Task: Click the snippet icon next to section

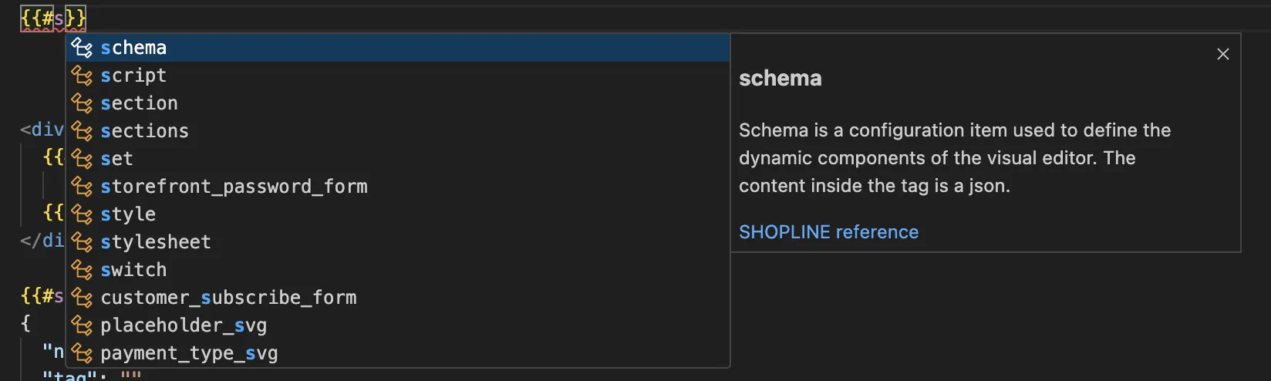Action: point(82,103)
